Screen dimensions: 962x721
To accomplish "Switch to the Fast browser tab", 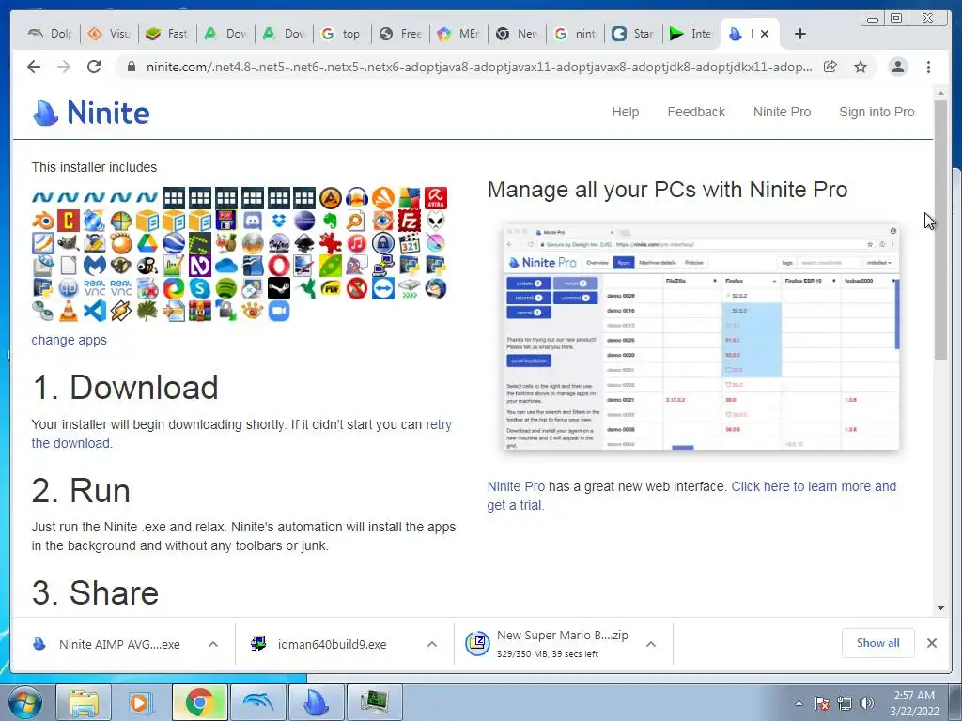I will click(167, 34).
